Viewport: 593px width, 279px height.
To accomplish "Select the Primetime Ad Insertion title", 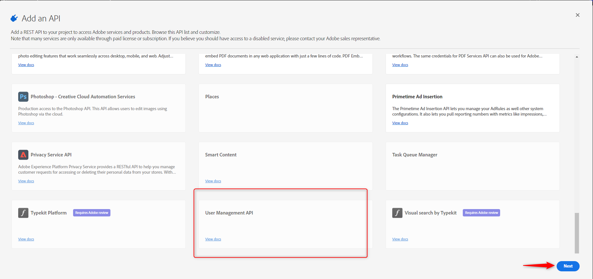I will pos(417,97).
